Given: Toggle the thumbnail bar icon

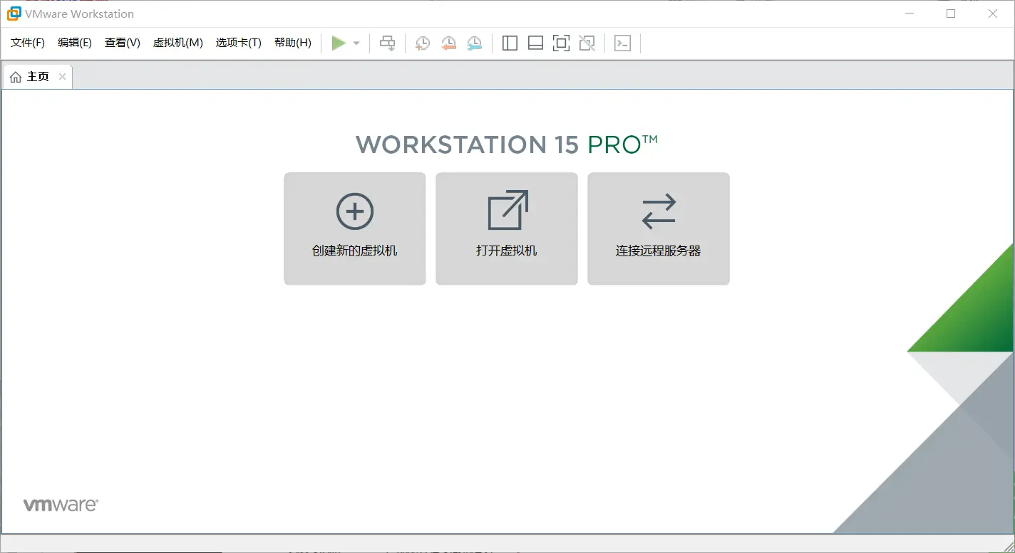Looking at the screenshot, I should (535, 43).
